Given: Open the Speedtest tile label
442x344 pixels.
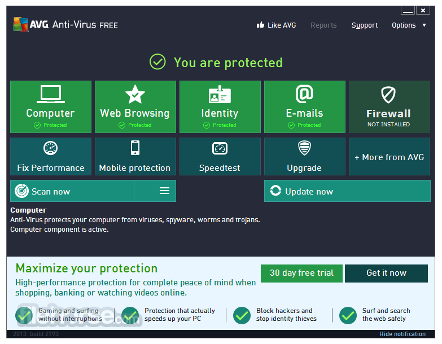Looking at the screenshot, I should 220,168.
